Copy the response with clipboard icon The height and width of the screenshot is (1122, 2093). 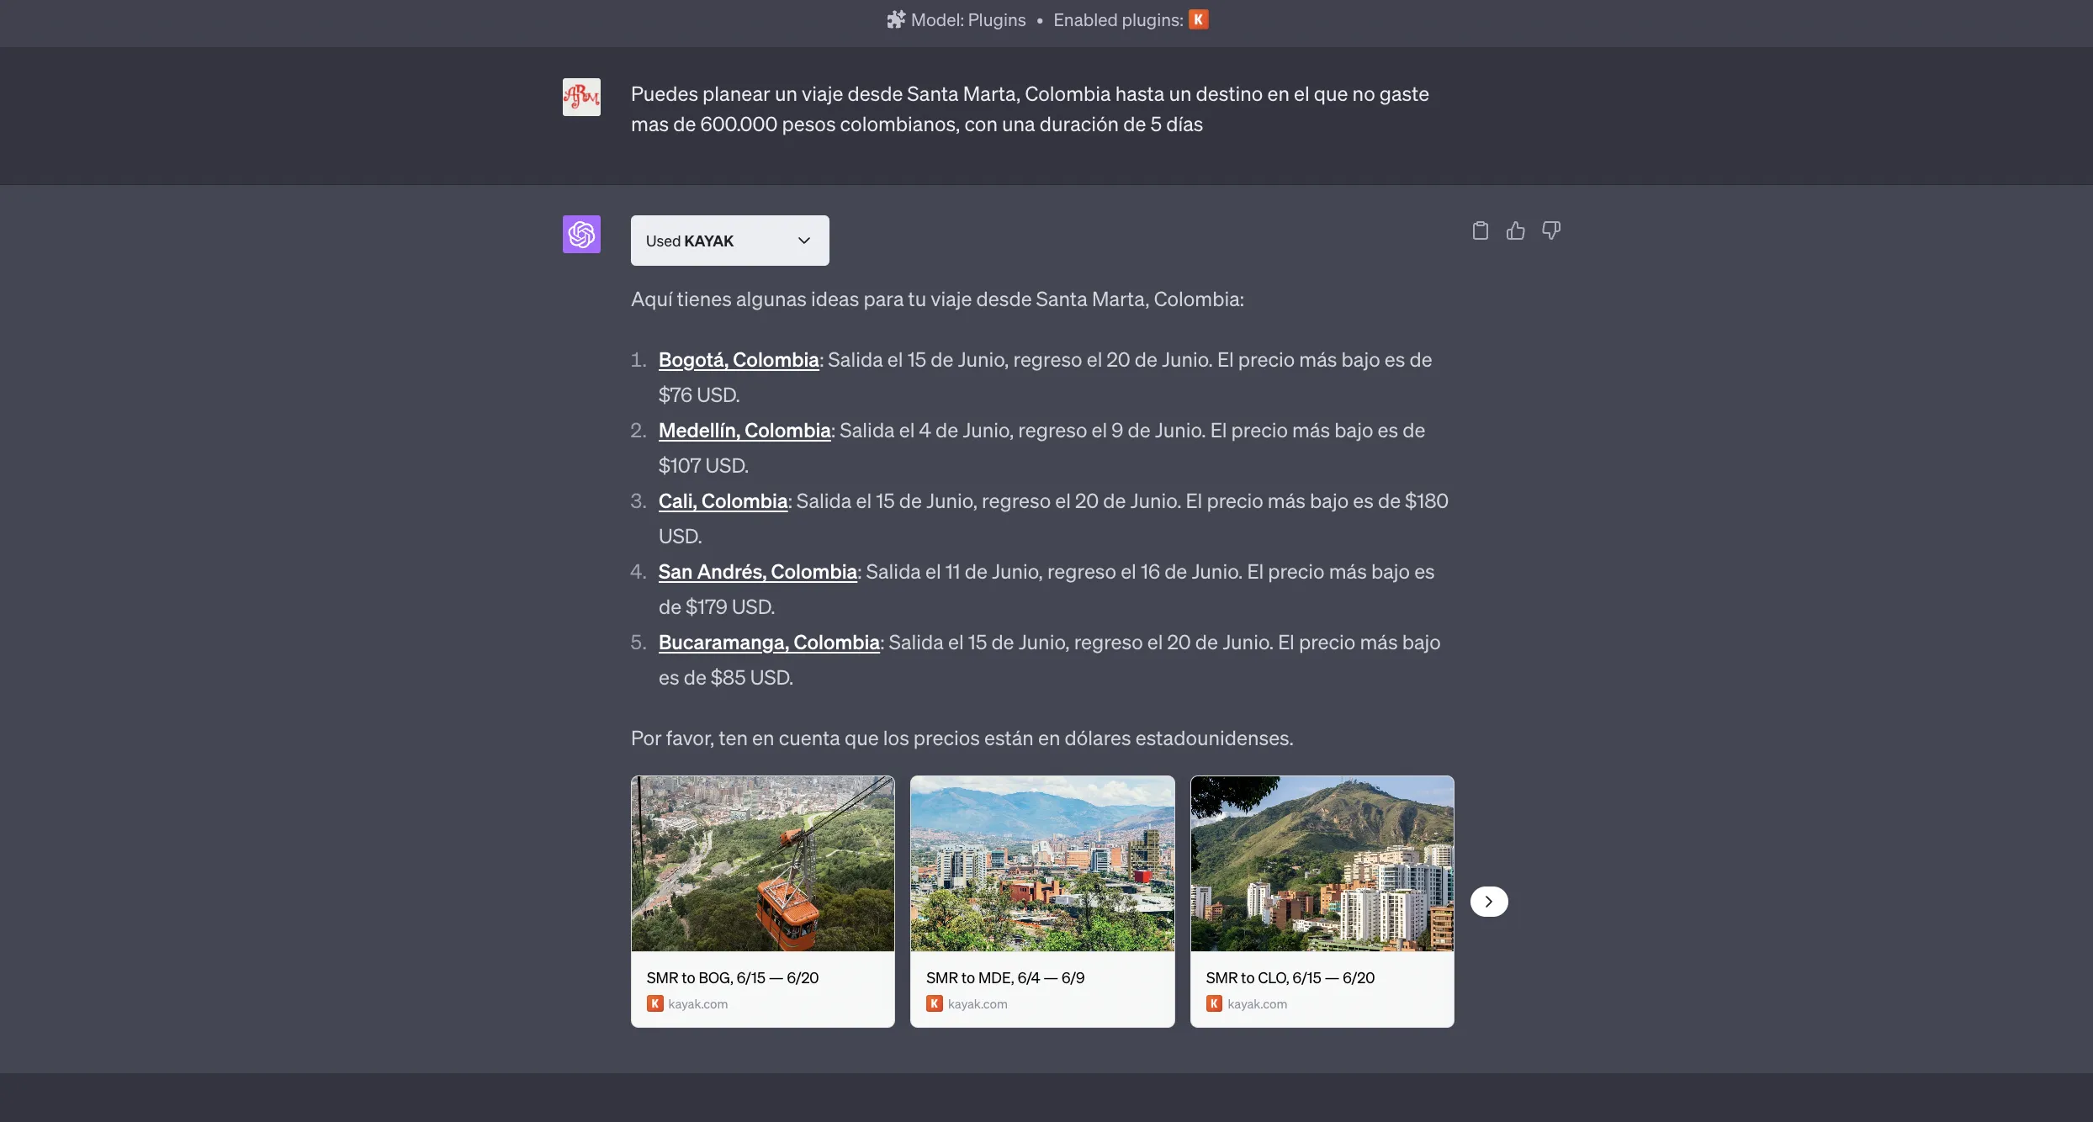(x=1480, y=230)
